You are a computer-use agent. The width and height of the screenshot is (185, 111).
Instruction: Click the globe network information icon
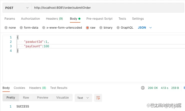pos(143,88)
